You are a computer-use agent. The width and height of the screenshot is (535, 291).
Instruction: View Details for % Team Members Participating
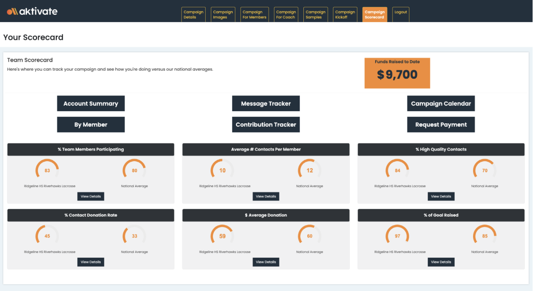coord(91,196)
